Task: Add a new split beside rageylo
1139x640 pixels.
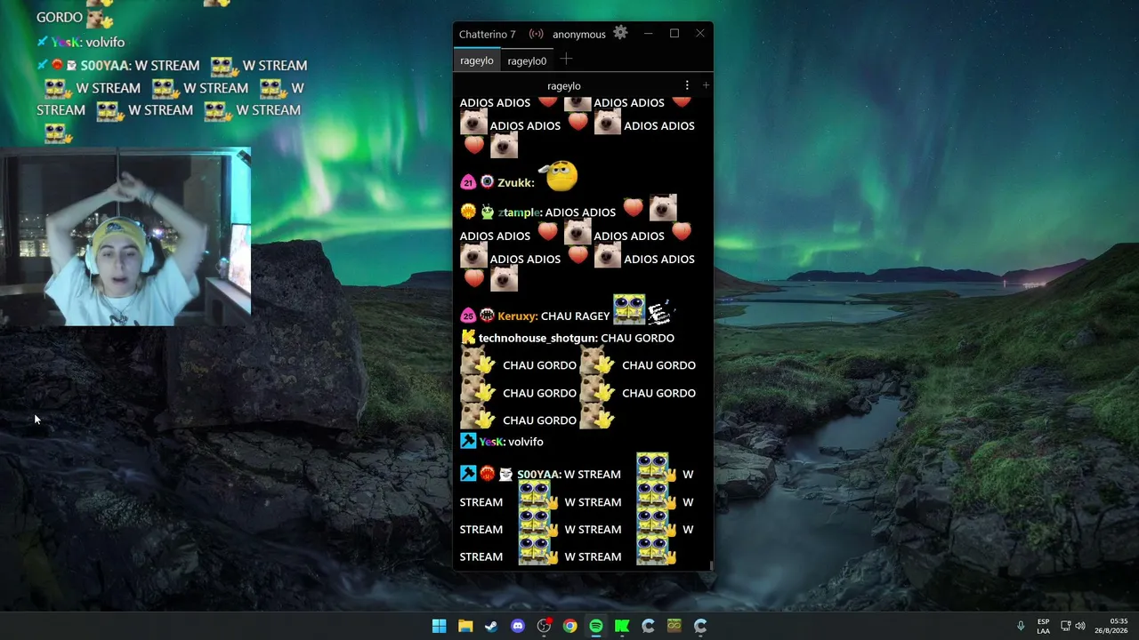Action: [x=706, y=85]
